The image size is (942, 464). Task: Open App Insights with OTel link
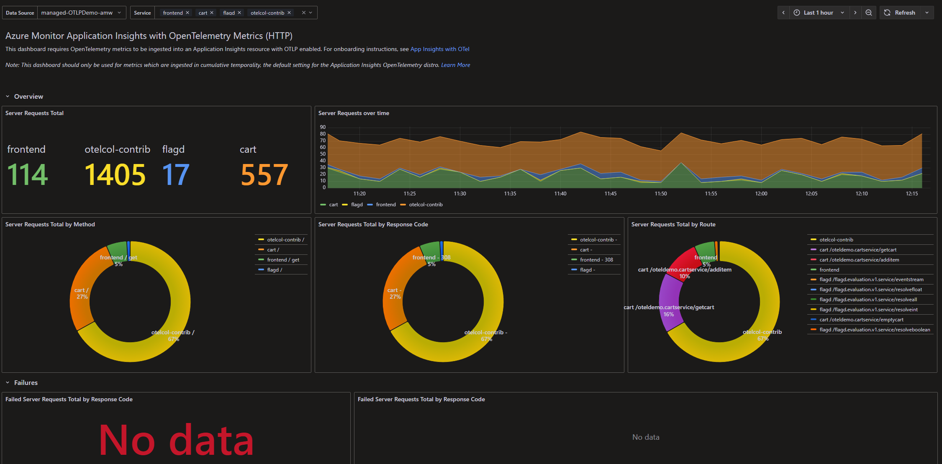pyautogui.click(x=439, y=49)
